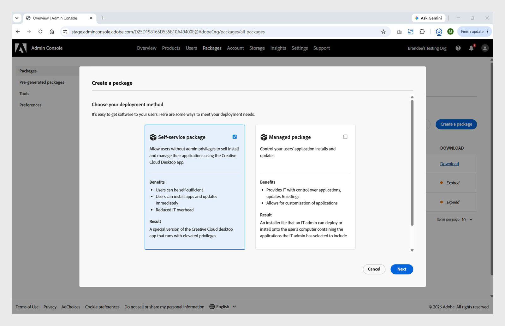The image size is (505, 326).
Task: Click the Create a package button
Action: click(x=456, y=124)
